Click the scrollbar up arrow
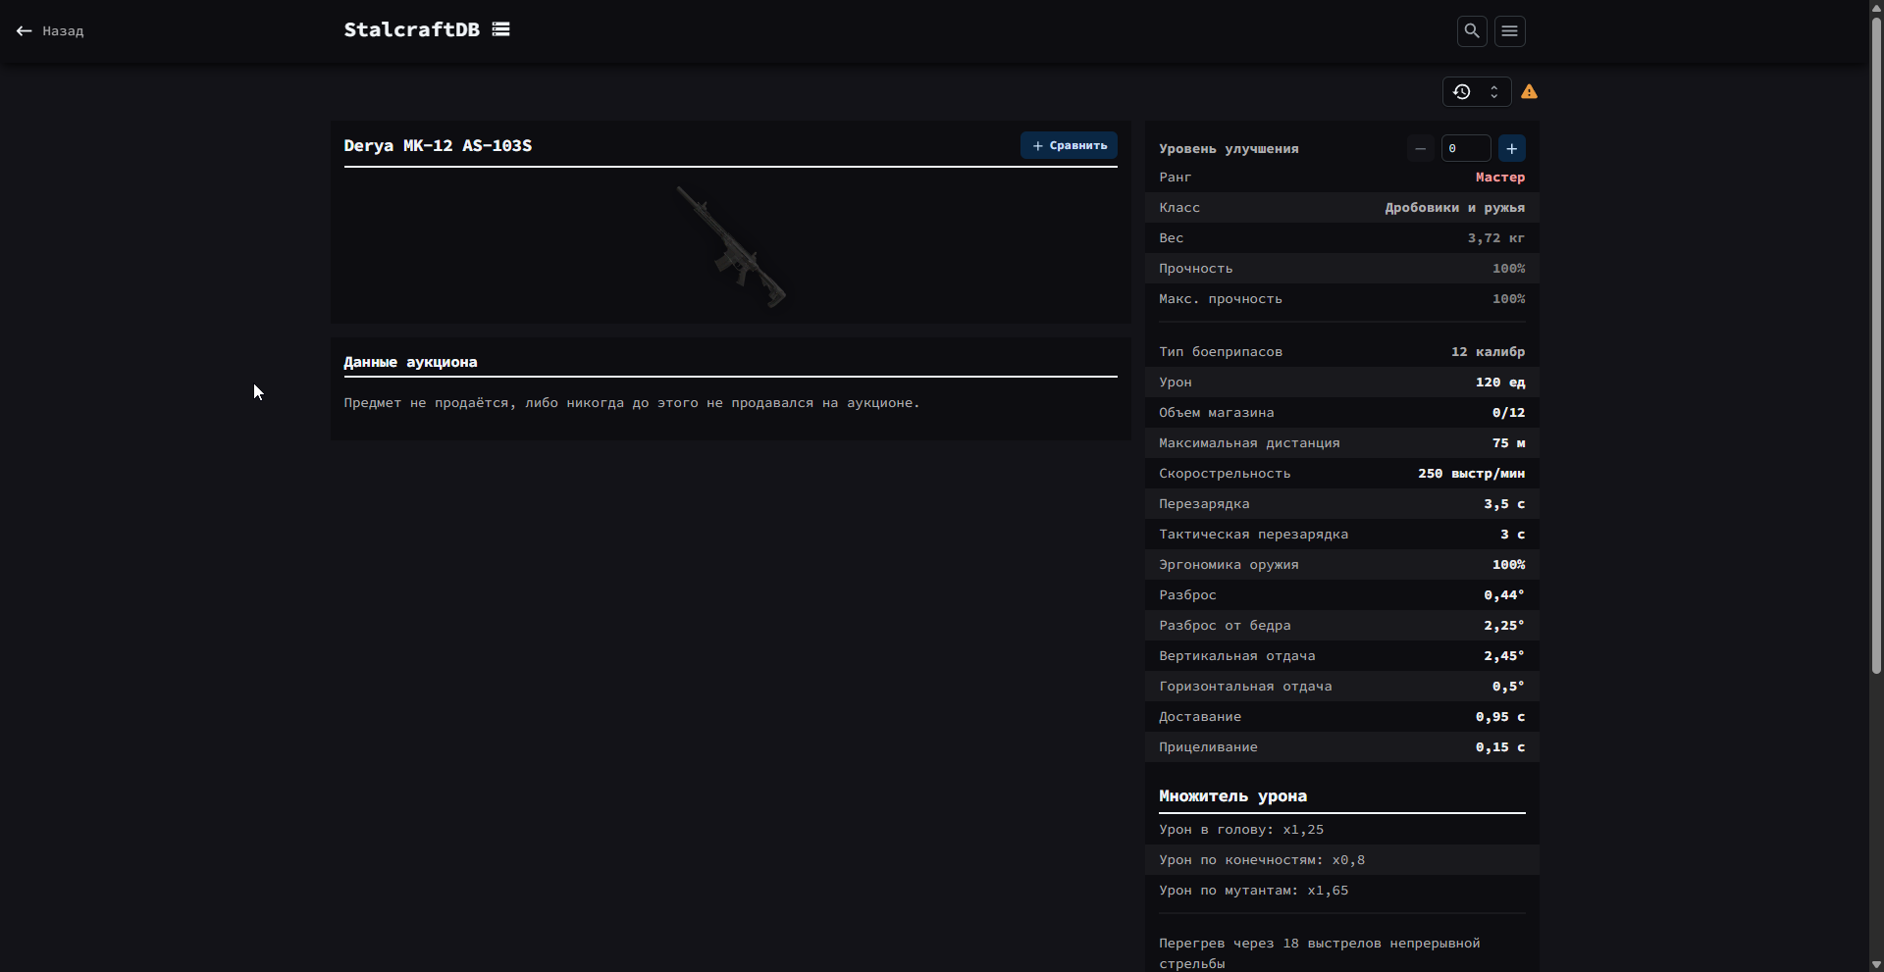This screenshot has width=1884, height=972. 1876,7
